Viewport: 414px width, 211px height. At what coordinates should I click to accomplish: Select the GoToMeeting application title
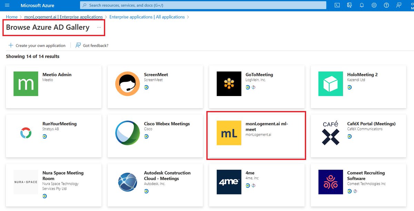click(x=259, y=75)
